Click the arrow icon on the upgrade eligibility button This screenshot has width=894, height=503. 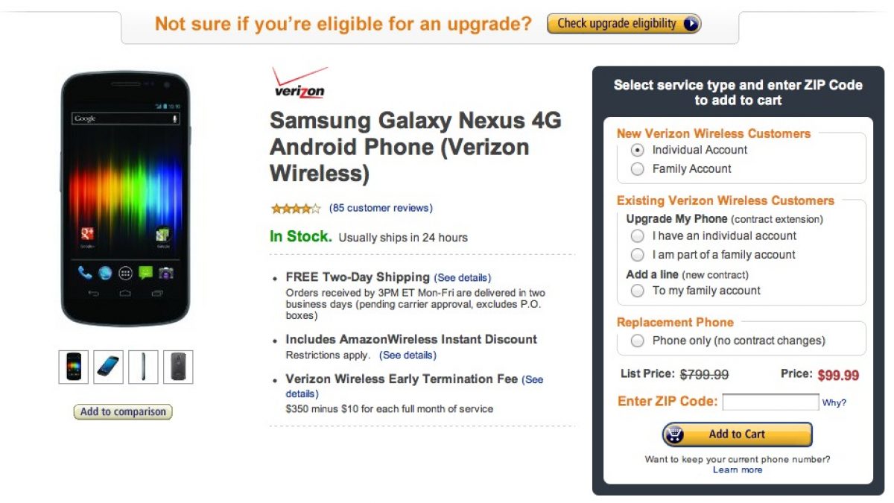[x=691, y=24]
